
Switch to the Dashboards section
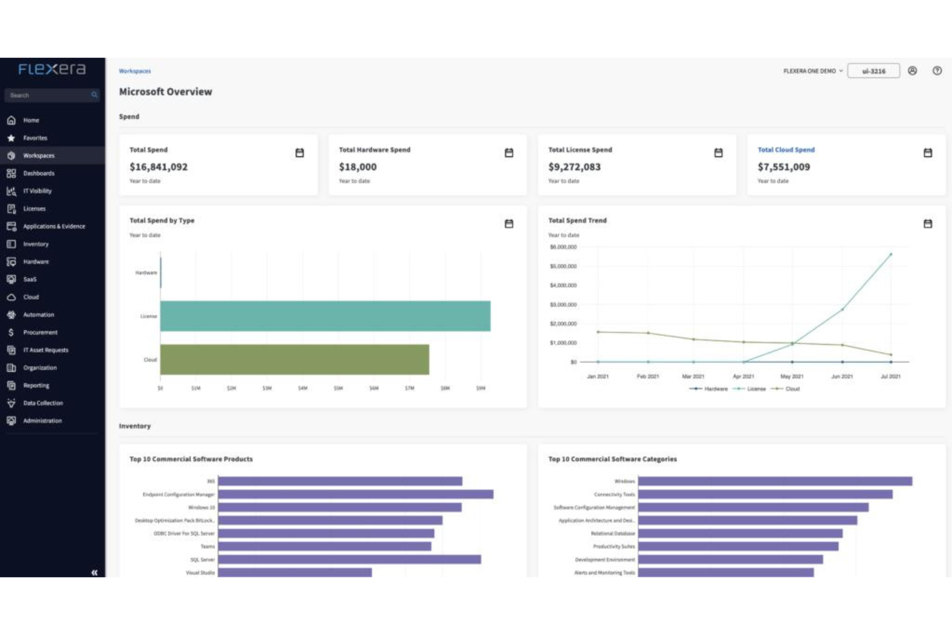[11, 172]
